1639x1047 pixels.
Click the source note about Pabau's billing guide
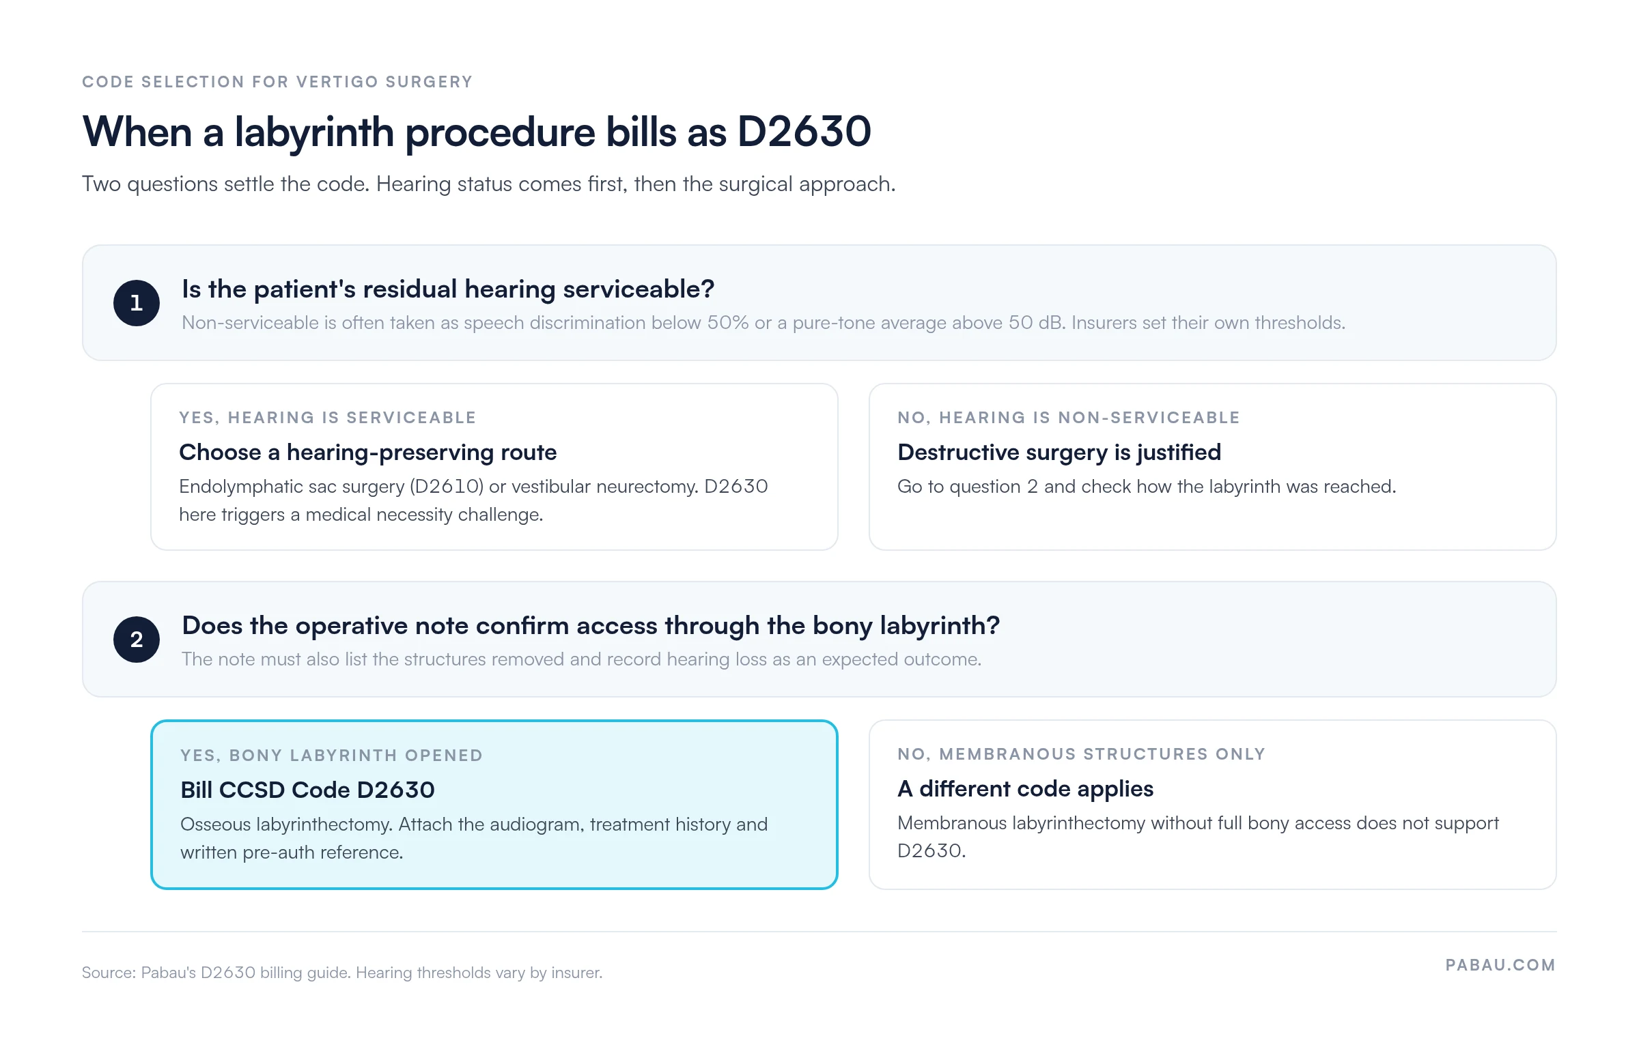tap(342, 973)
